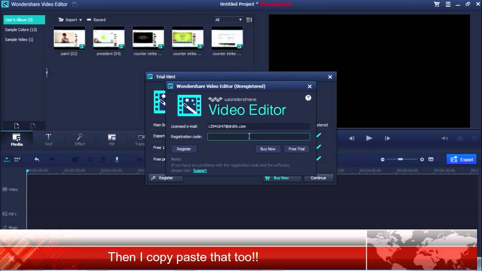The height and width of the screenshot is (271, 482).
Task: Click the playhead at 00:00:00:00
Action: click(x=27, y=171)
